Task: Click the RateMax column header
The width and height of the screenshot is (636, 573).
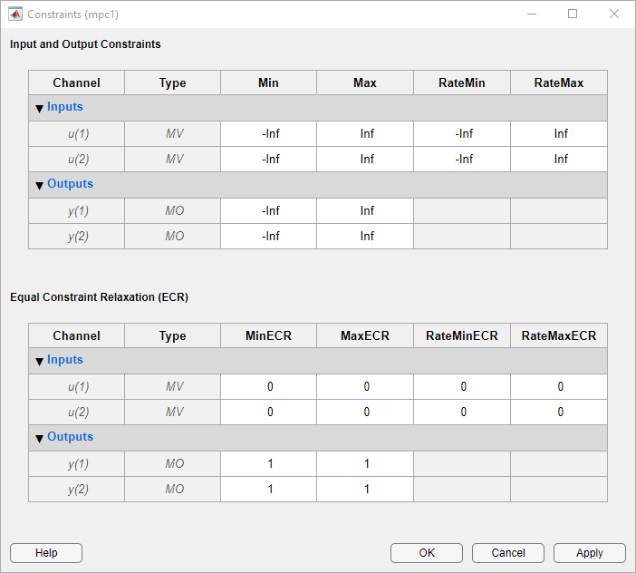Action: (x=559, y=83)
